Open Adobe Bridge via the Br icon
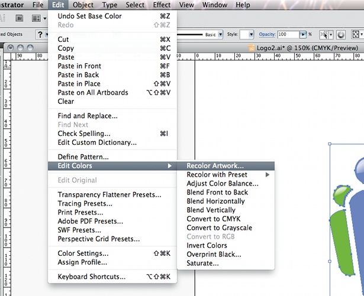This screenshot has height=296, width=364. click(x=20, y=18)
